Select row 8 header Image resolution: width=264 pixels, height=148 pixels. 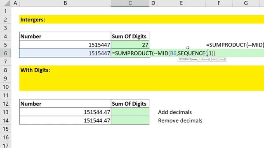(5, 70)
